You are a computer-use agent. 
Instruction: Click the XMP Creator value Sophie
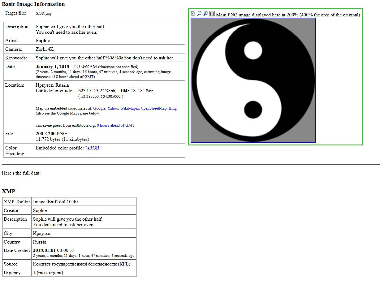pos(40,210)
